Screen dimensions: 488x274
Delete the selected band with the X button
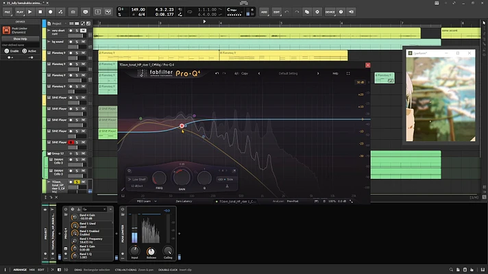pyautogui.click(x=234, y=171)
